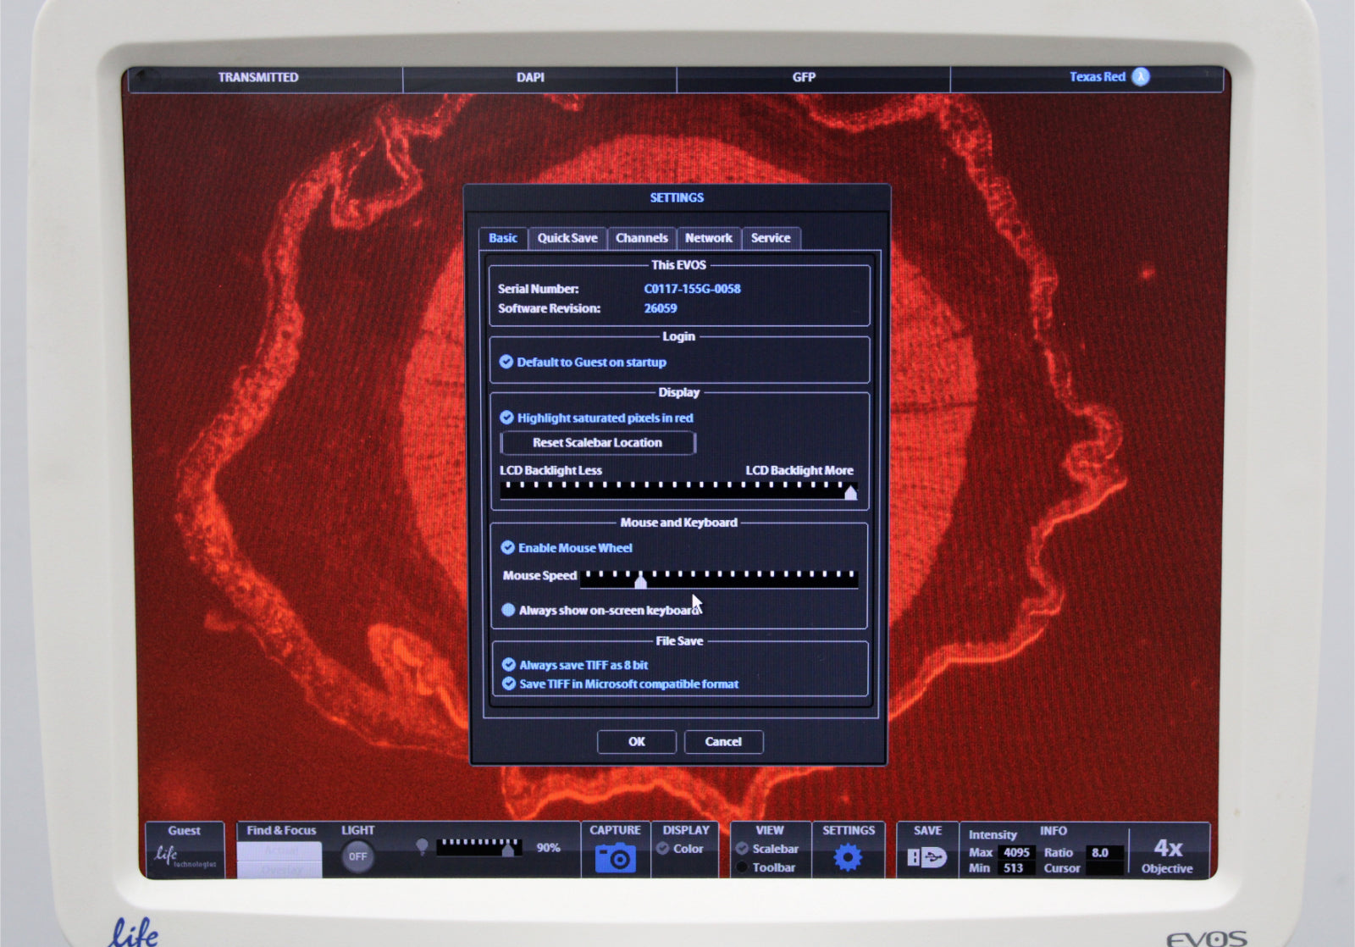Click the Save to USB icon
This screenshot has width=1355, height=947.
pos(926,857)
